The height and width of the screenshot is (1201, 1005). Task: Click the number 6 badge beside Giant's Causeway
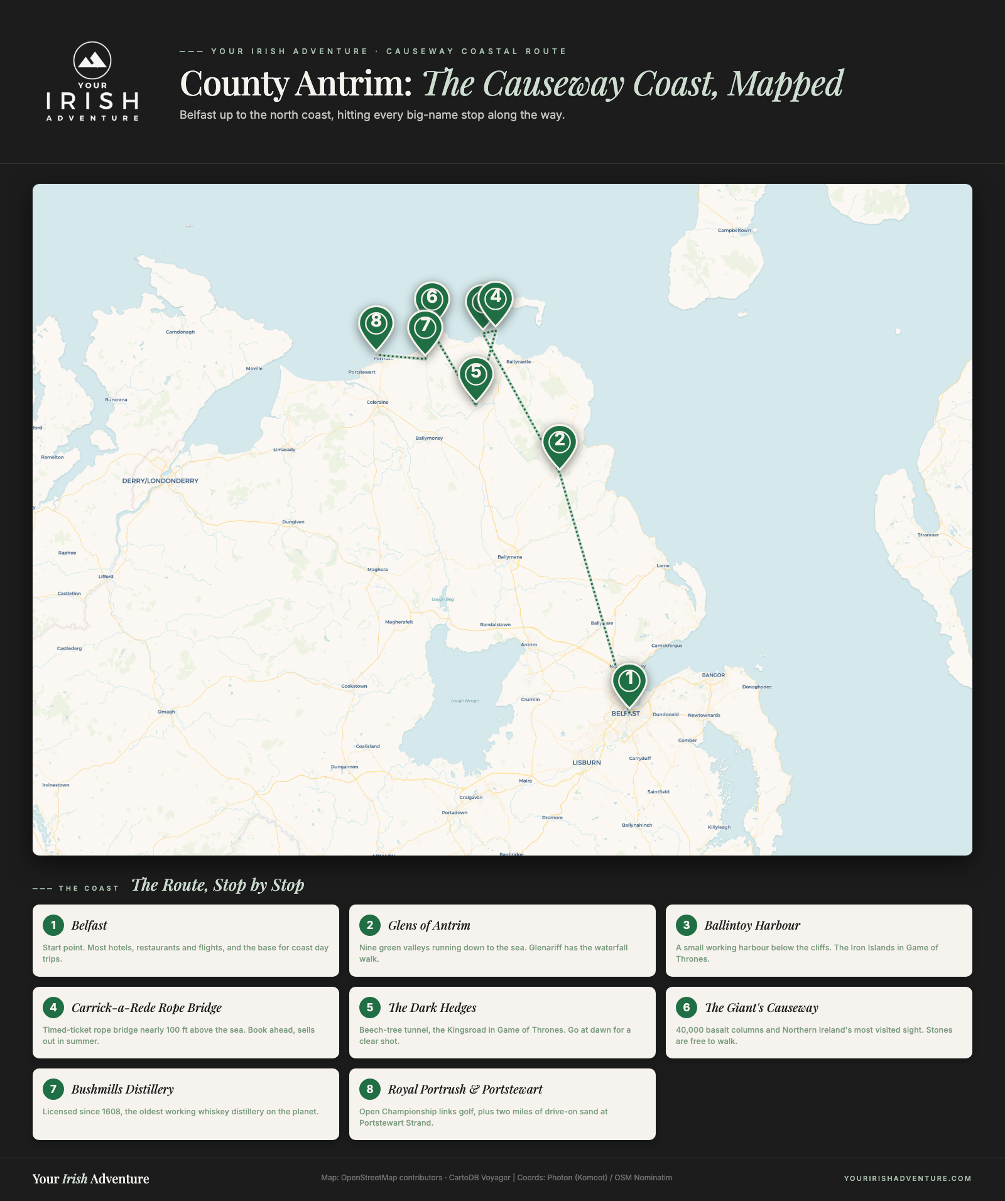[687, 1008]
